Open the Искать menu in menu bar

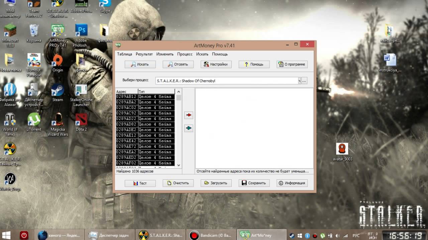(202, 54)
